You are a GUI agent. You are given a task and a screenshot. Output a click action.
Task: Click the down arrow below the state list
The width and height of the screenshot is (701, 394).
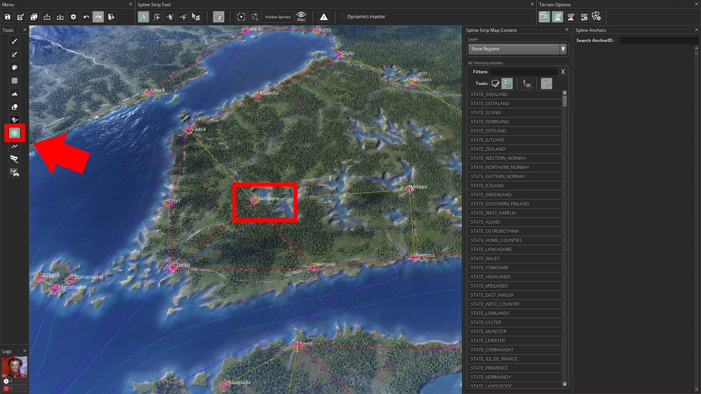point(564,384)
